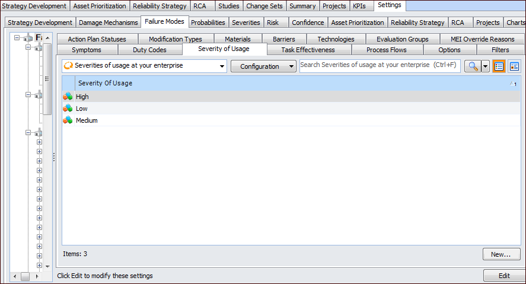Open the Confidence tab
Screen dimensions: 526x284
(308, 23)
